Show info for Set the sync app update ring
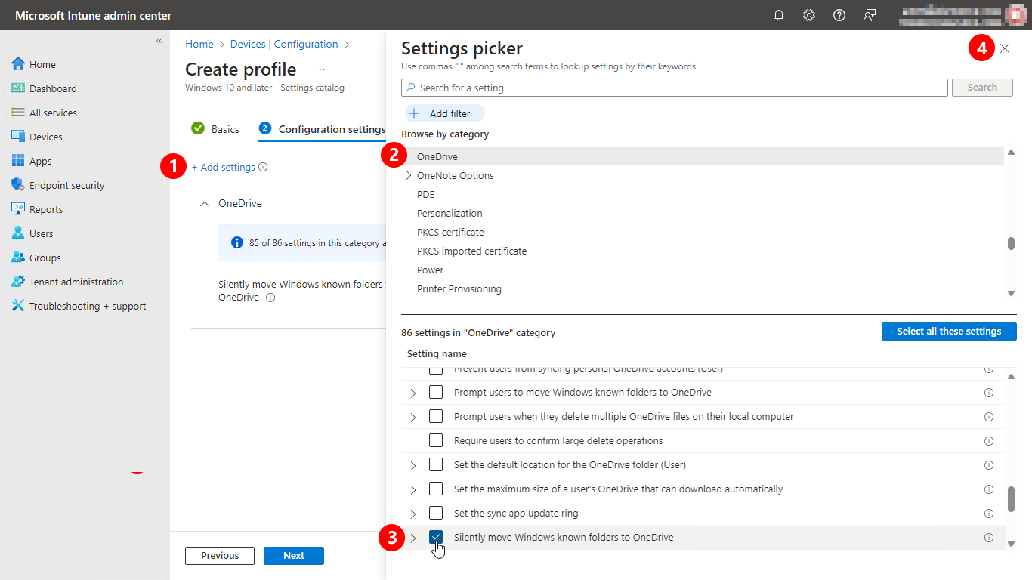This screenshot has height=580, width=1032. click(989, 514)
